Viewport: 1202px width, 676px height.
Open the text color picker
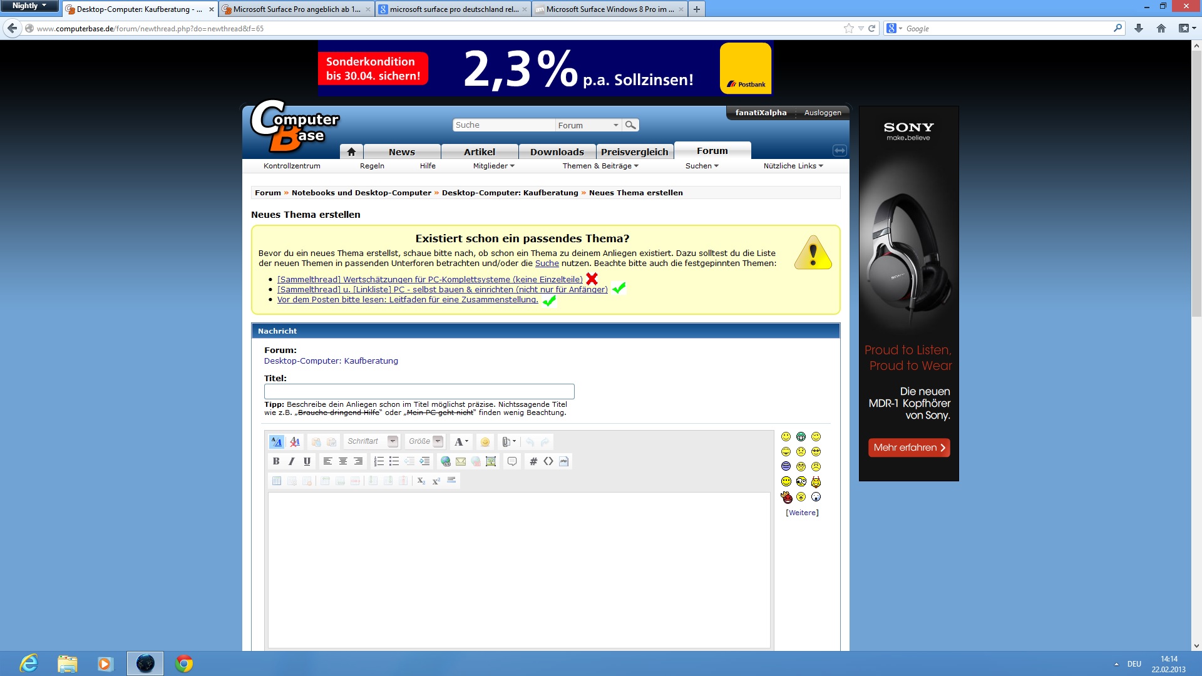point(461,442)
